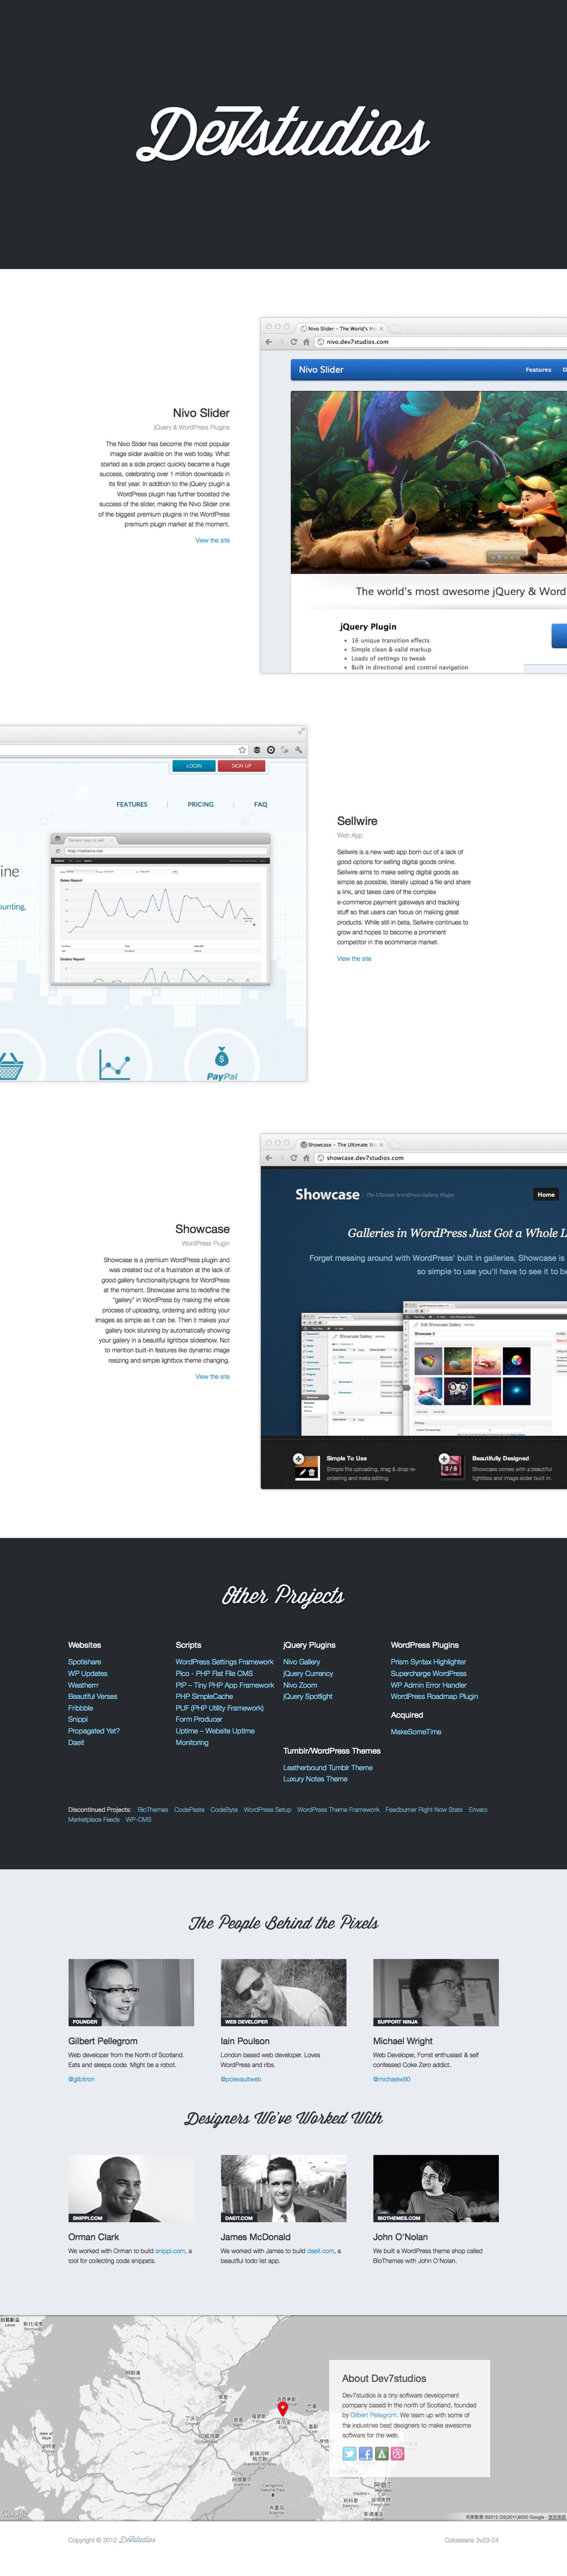567x2576 pixels.
Task: Click Gilbert Pellegrom's founder photo
Action: pos(131,1993)
